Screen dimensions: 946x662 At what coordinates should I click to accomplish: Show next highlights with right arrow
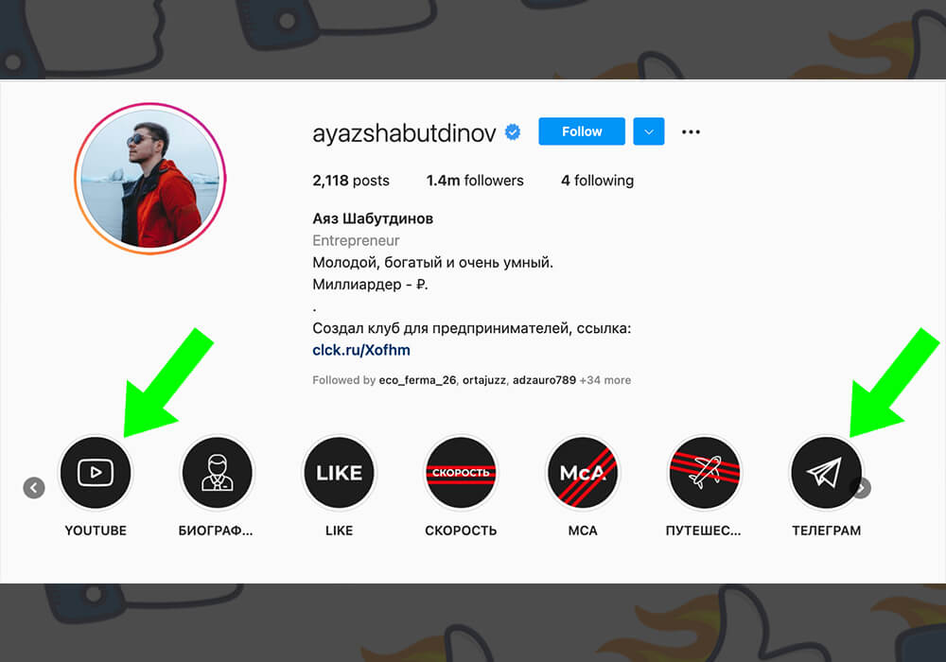point(861,487)
